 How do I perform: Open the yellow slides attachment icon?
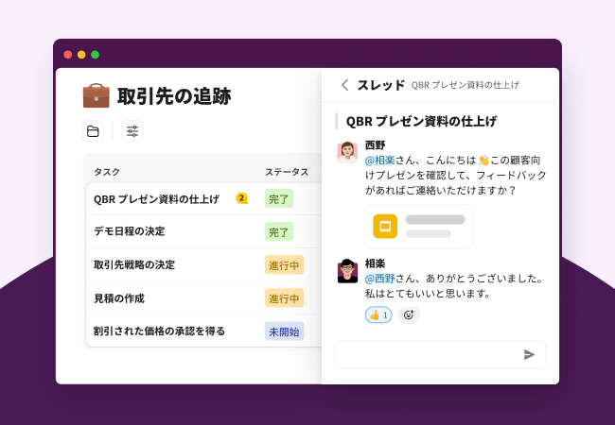pos(385,227)
